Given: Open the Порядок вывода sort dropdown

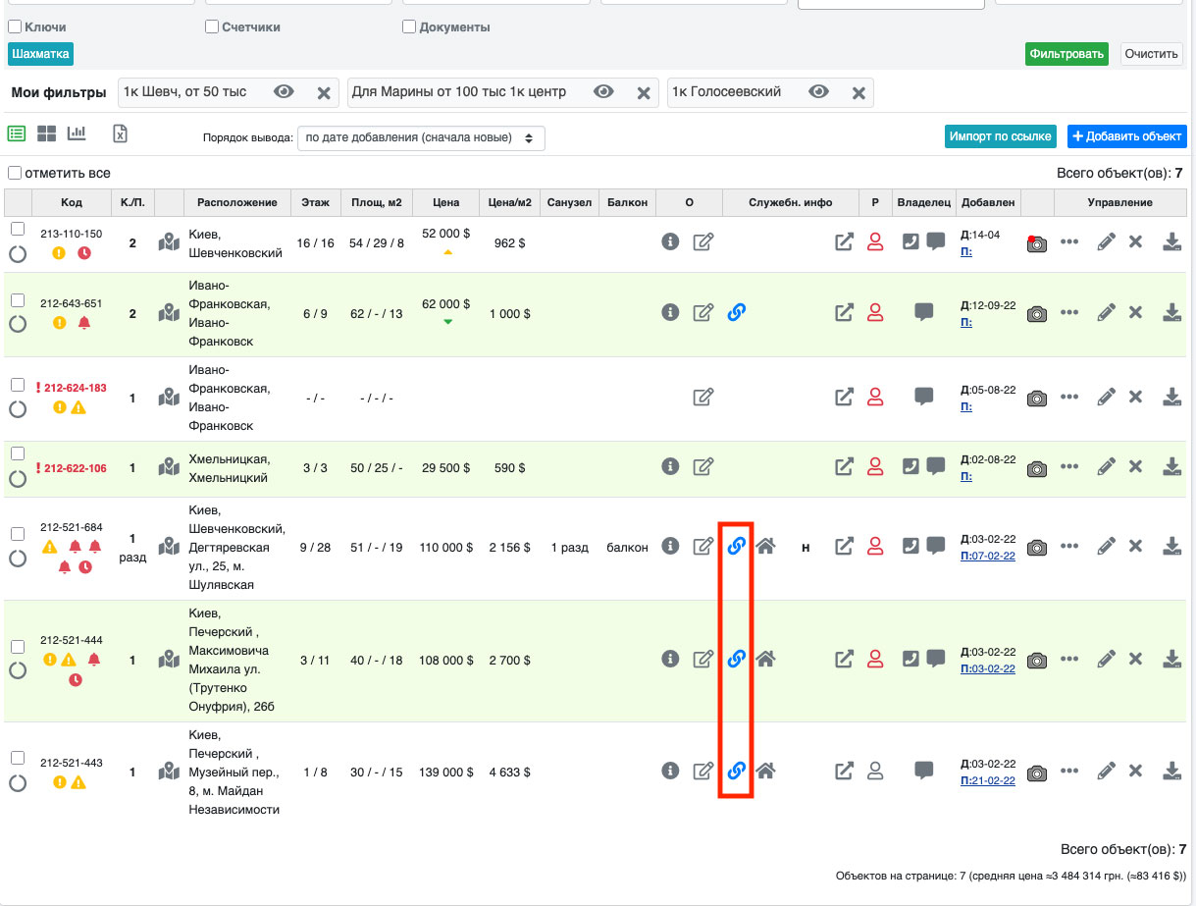Looking at the screenshot, I should point(421,138).
